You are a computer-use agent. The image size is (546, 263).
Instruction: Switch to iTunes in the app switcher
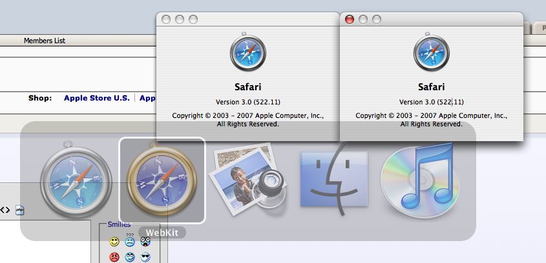[x=420, y=180]
